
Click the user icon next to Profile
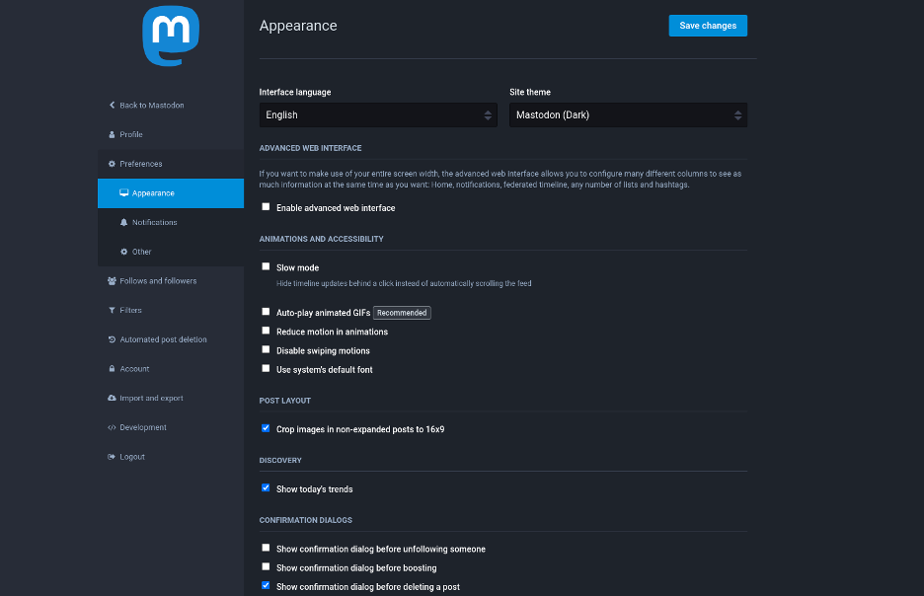[x=112, y=134]
